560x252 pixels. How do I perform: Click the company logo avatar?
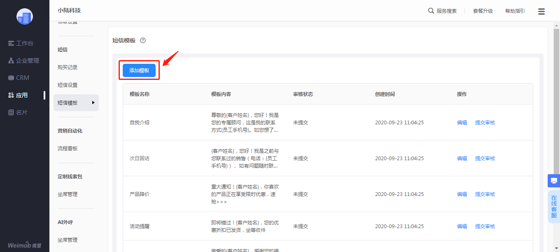click(x=24, y=16)
